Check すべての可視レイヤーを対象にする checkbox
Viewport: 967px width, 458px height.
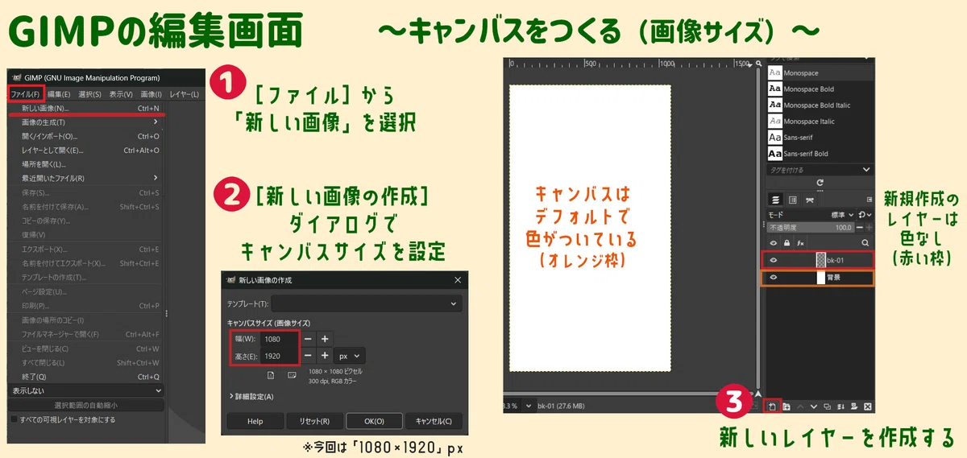14,419
